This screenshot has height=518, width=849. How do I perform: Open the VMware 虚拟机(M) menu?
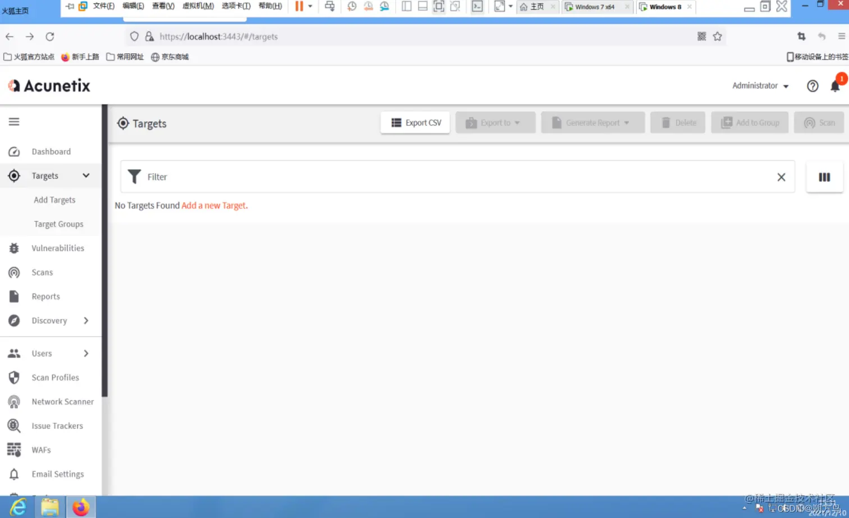[198, 6]
